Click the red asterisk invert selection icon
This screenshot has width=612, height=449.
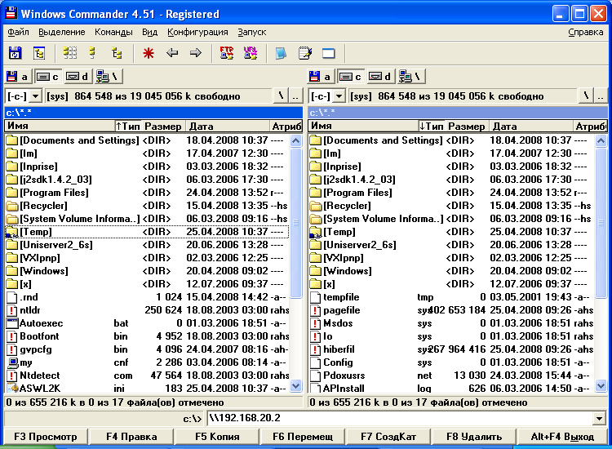pyautogui.click(x=149, y=53)
